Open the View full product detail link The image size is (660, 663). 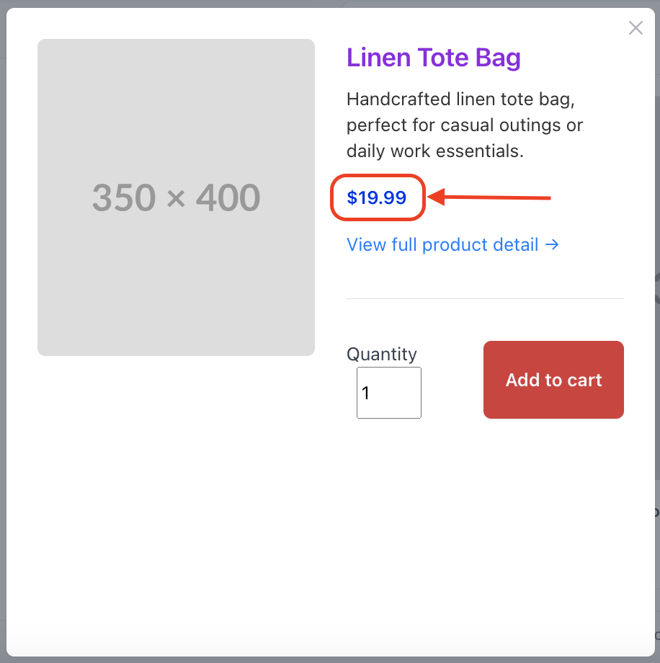[442, 245]
